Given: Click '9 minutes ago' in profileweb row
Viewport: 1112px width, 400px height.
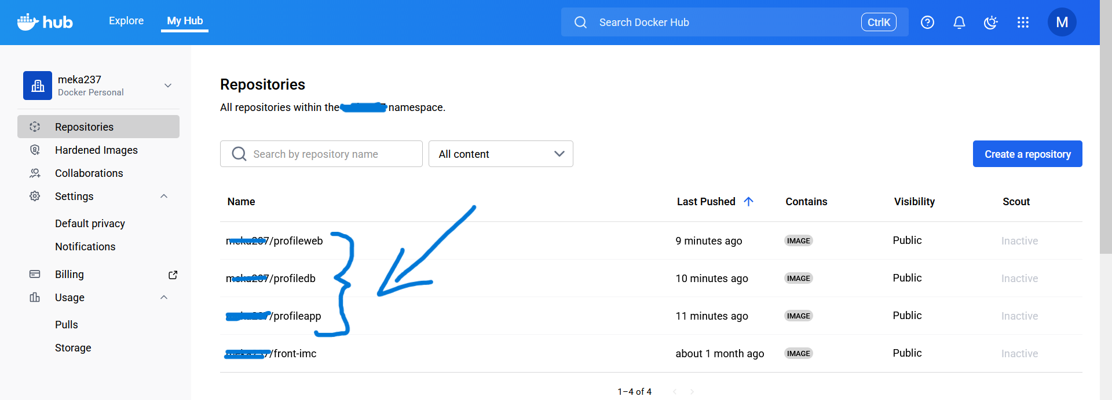Looking at the screenshot, I should click(x=709, y=241).
